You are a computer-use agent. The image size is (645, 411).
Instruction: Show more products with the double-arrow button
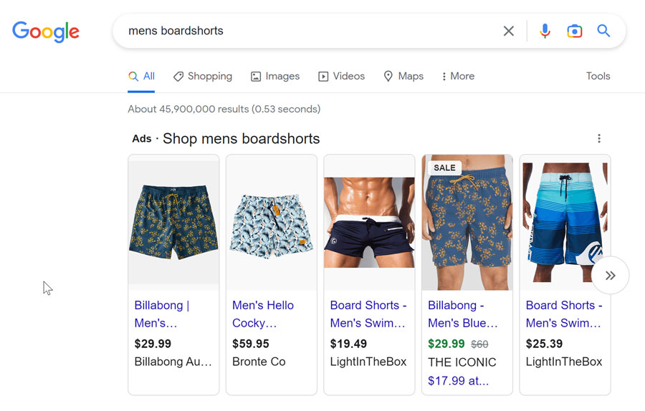click(x=610, y=276)
